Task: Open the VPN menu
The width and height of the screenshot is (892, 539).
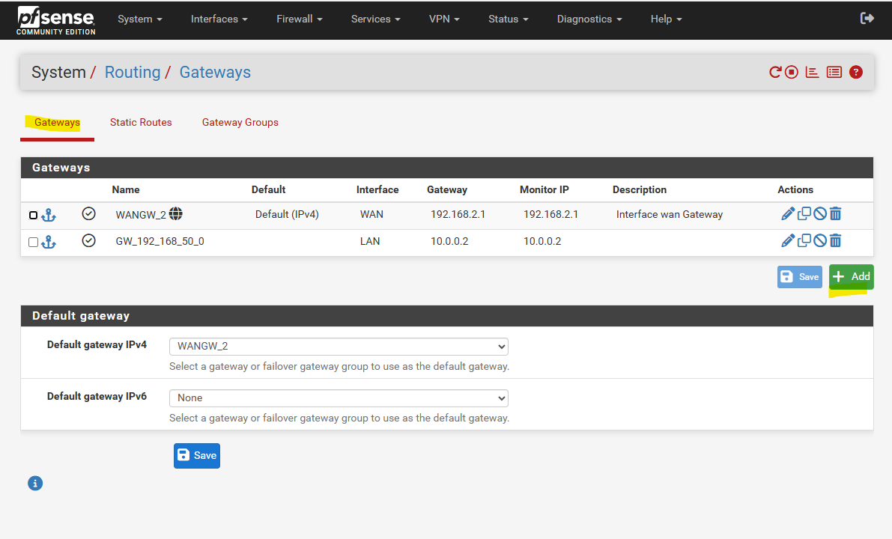Action: pyautogui.click(x=443, y=19)
